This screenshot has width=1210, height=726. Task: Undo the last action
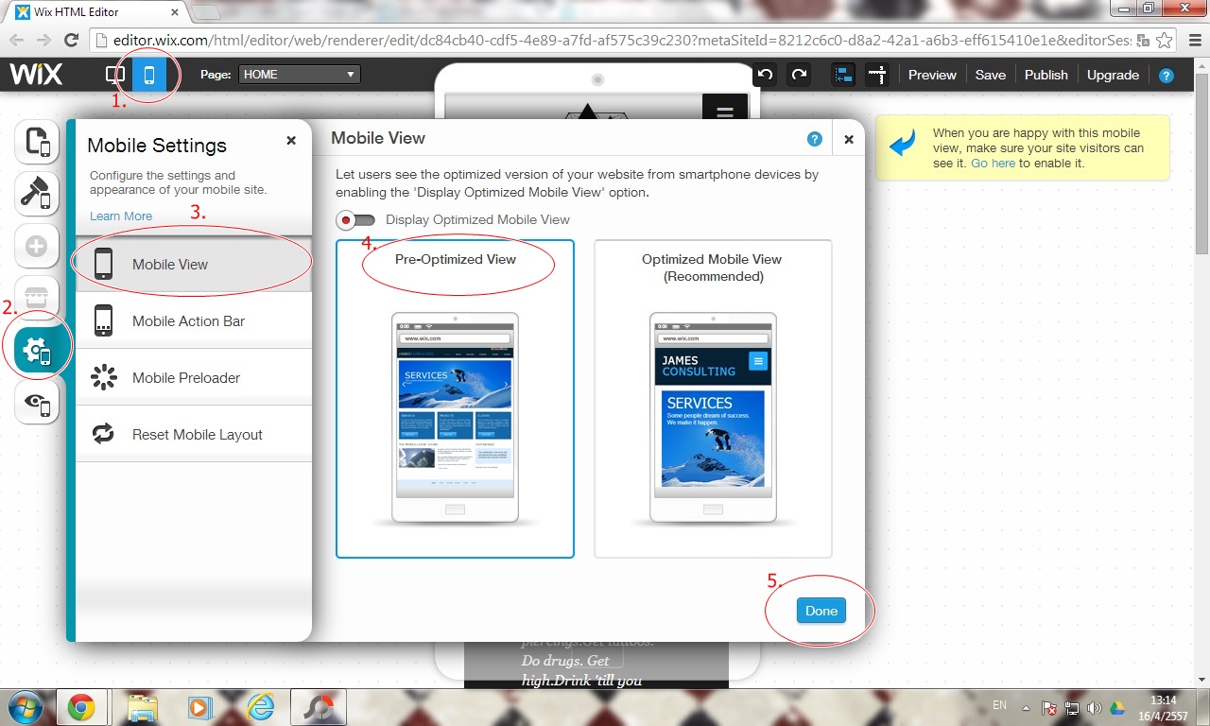(766, 75)
